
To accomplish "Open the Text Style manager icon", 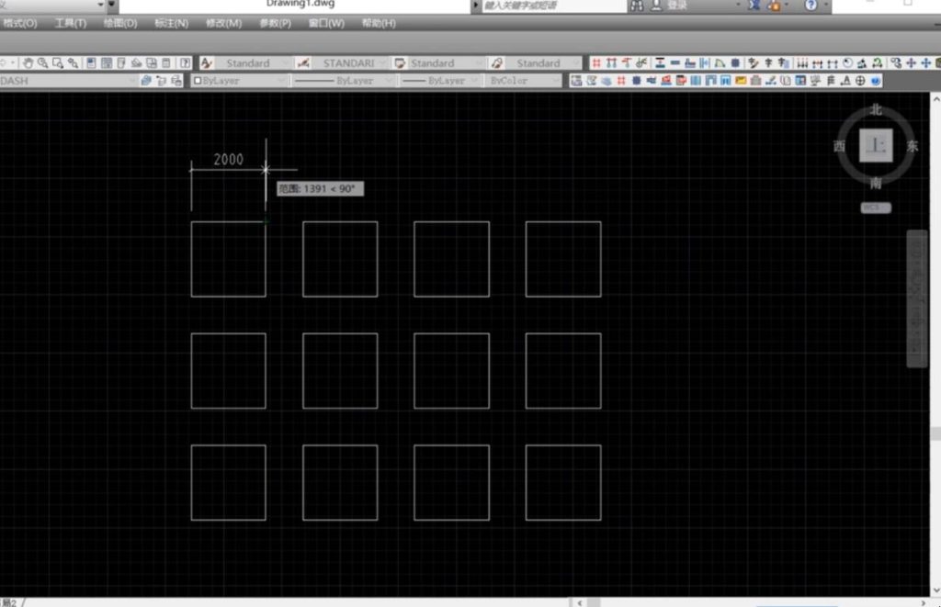I will coord(207,63).
